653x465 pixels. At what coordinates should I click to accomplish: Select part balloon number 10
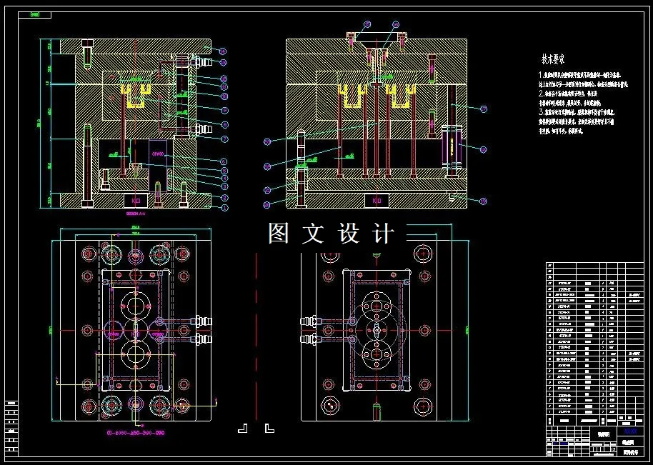tap(224, 96)
